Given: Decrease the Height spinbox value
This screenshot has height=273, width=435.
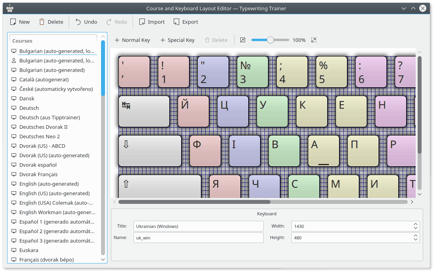Looking at the screenshot, I should pos(415,240).
